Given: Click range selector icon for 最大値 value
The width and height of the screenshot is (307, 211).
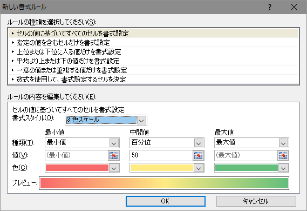Looking at the screenshot, I should point(283,155).
